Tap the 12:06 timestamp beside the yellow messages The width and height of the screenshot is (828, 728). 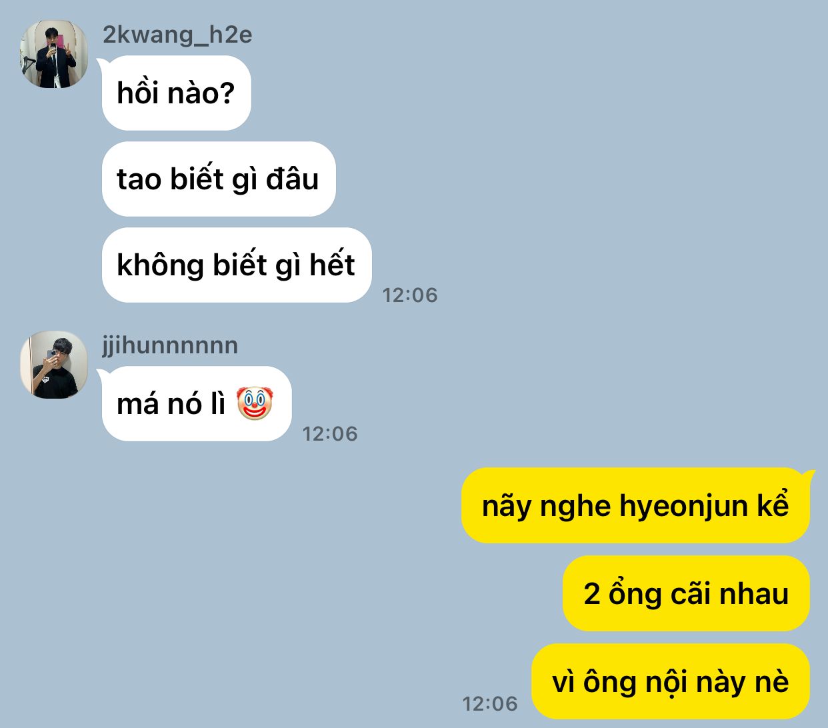(x=489, y=704)
